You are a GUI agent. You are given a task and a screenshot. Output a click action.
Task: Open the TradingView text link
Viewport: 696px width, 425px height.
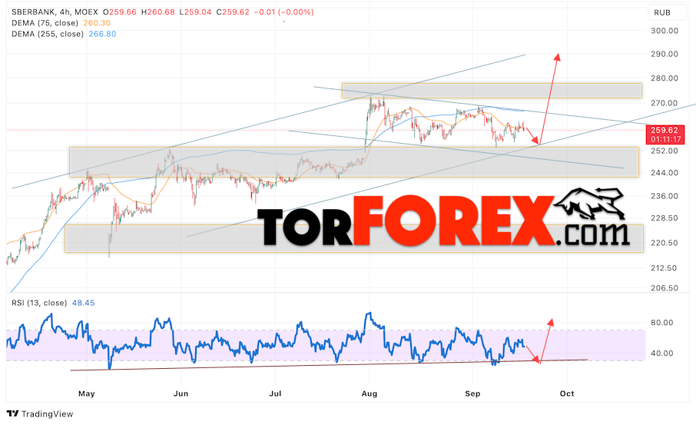point(47,414)
